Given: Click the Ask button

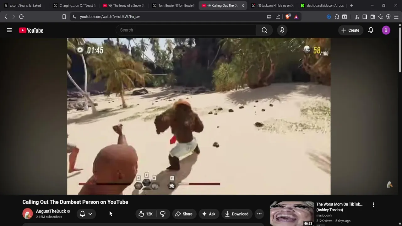Looking at the screenshot, I should (209, 214).
